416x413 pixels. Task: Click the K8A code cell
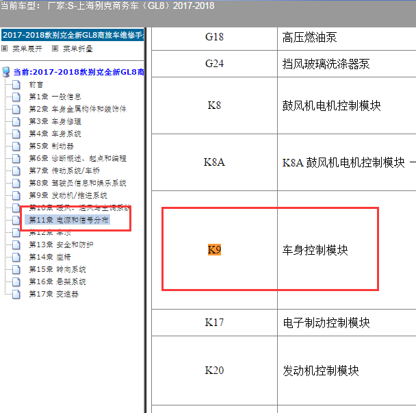214,162
